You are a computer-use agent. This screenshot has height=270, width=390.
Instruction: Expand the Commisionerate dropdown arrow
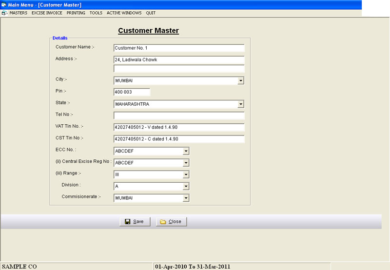(x=186, y=198)
